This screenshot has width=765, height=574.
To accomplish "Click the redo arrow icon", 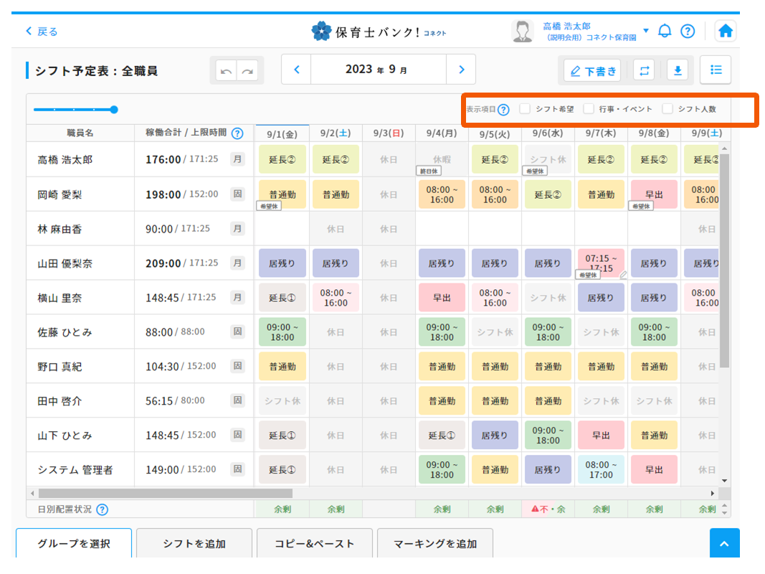I will pyautogui.click(x=248, y=71).
